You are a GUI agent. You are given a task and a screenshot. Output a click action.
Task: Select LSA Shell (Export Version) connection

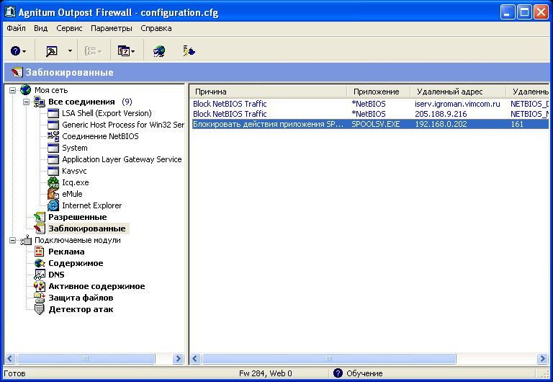[107, 113]
